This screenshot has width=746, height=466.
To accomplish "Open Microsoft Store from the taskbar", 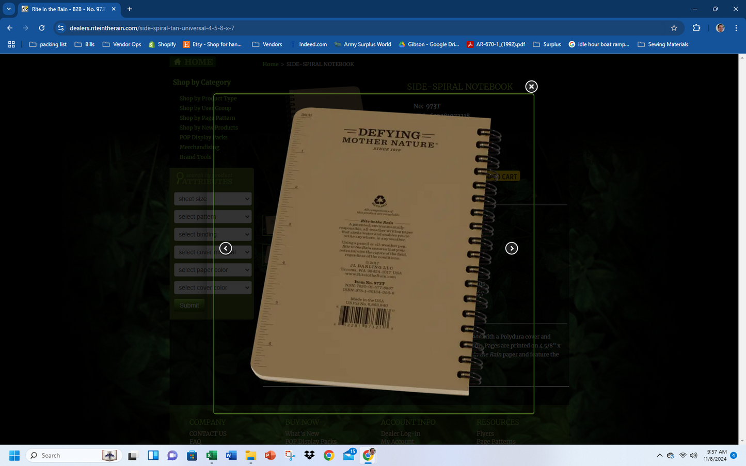I will (x=192, y=455).
